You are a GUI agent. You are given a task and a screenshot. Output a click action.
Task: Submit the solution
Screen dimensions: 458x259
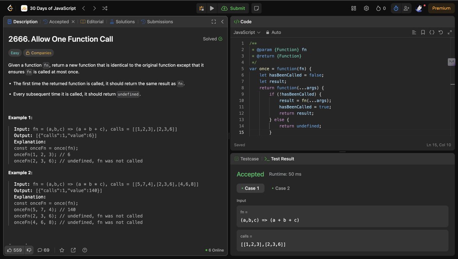(233, 8)
